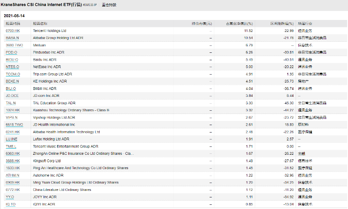Open the BILI.O stock code link
Image resolution: width=348 pixels, height=209 pixels.
(x=11, y=89)
